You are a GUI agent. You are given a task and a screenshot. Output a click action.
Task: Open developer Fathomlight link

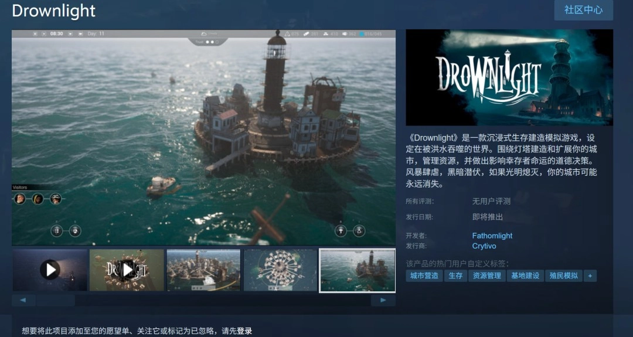click(492, 236)
